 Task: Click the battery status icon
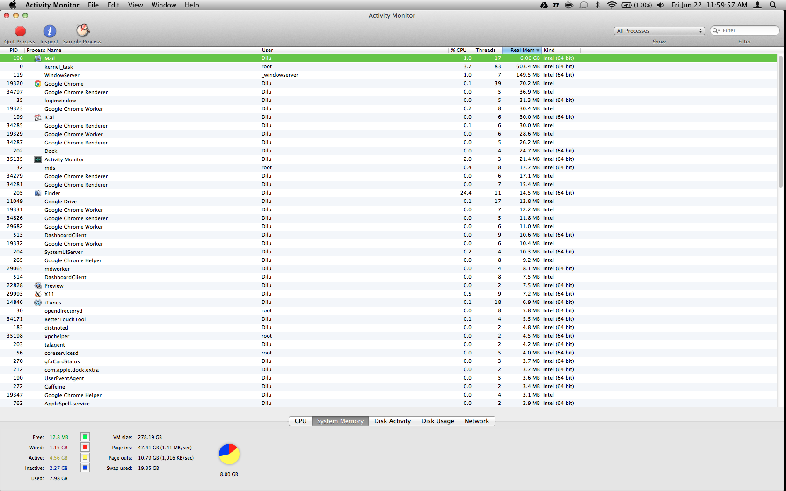pos(626,5)
